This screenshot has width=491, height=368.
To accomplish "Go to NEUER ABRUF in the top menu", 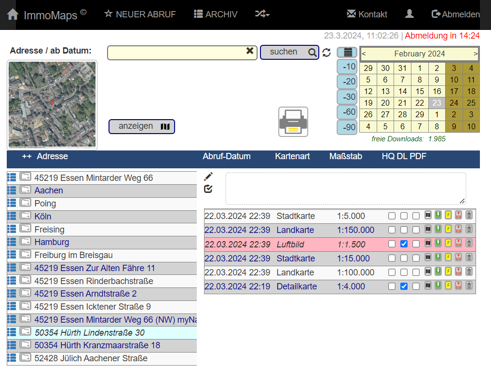I will [140, 14].
